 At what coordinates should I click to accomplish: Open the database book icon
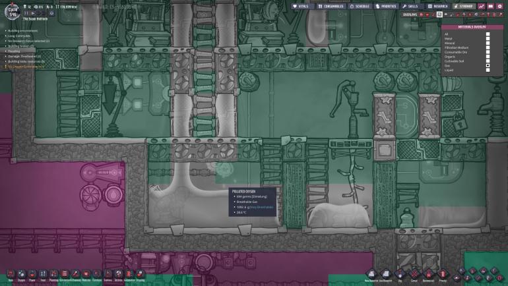coord(490,6)
